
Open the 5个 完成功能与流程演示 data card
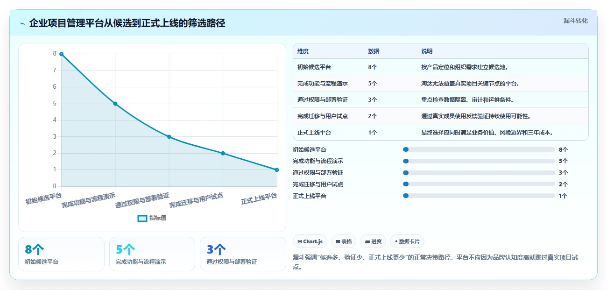click(x=152, y=254)
